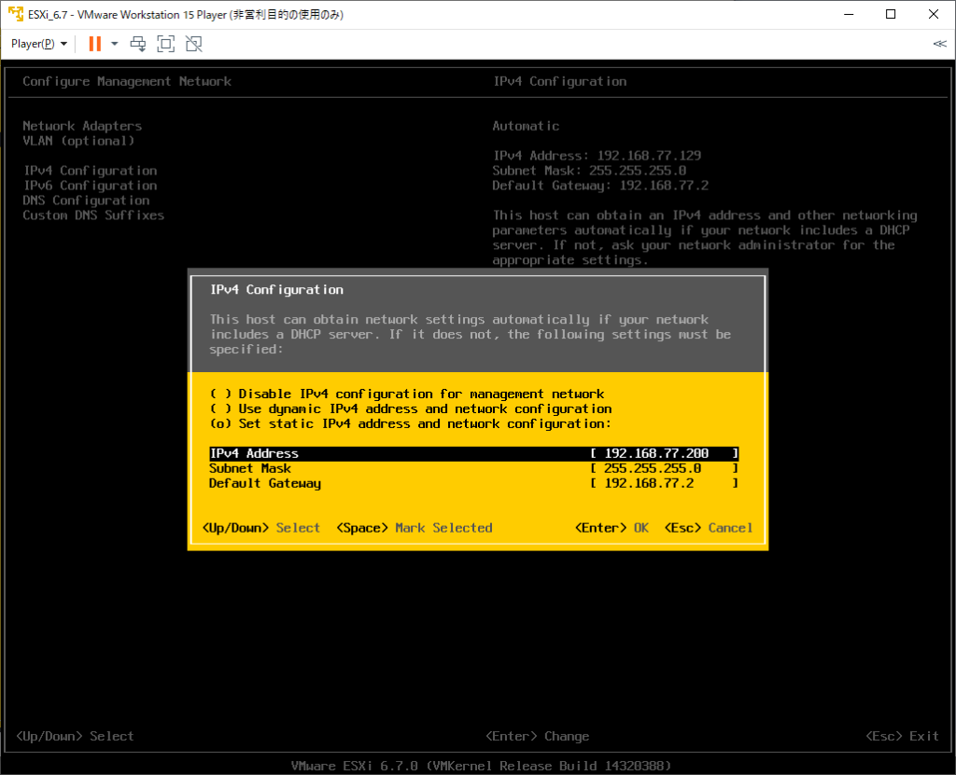Screen dimensions: 956x775
Task: Select VLAN (optional) menu entry
Action: point(78,141)
